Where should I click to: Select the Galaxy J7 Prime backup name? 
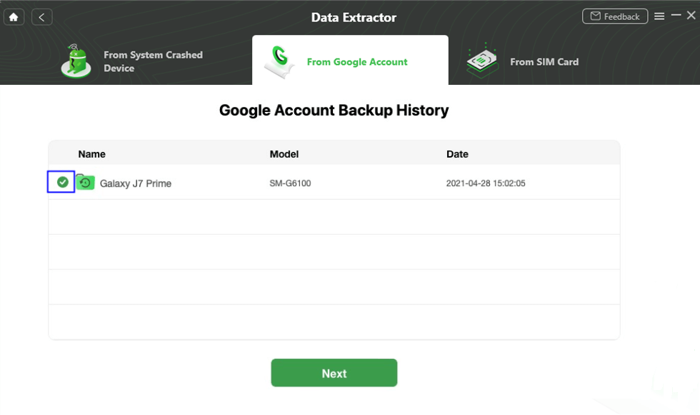coord(136,183)
